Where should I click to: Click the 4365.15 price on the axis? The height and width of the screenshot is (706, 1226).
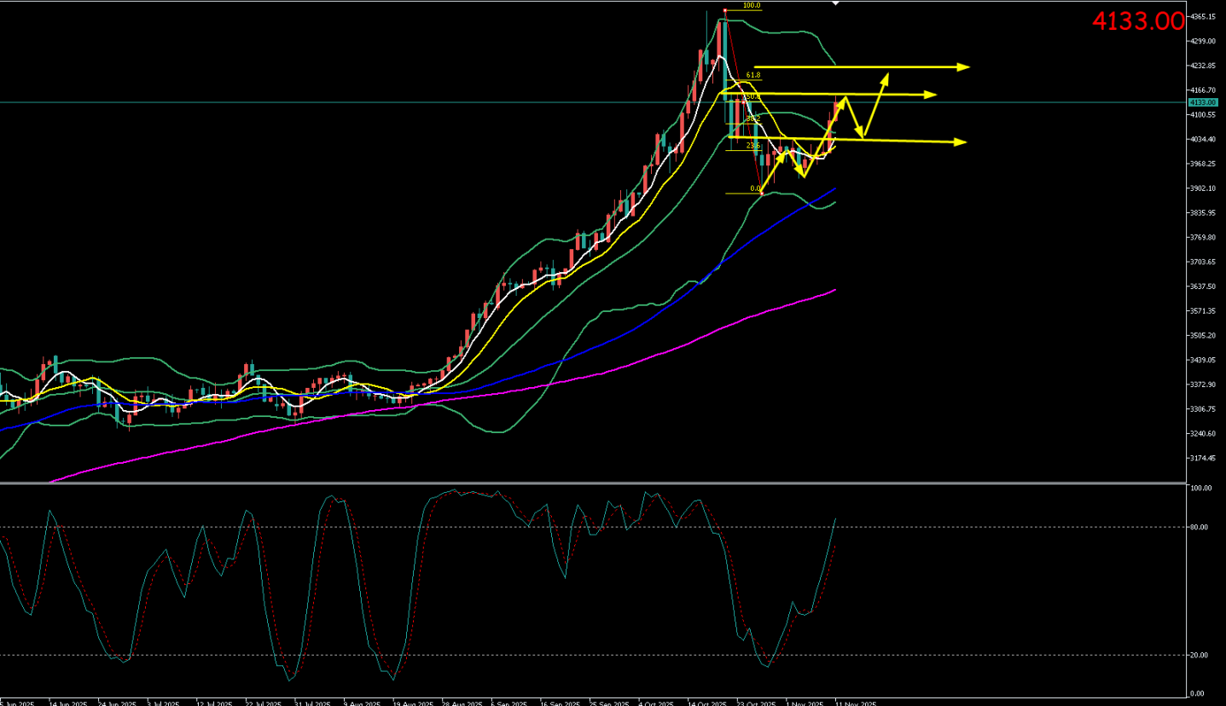1202,16
